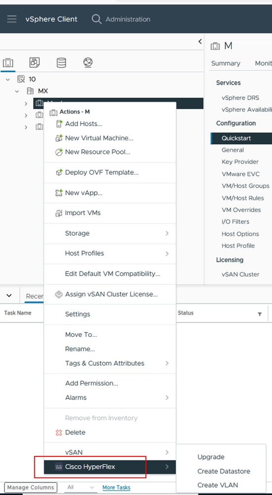Click the search magnifier icon
This screenshot has height=495, width=272.
pyautogui.click(x=96, y=19)
